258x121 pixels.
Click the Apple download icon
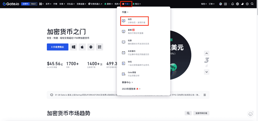[82, 47]
